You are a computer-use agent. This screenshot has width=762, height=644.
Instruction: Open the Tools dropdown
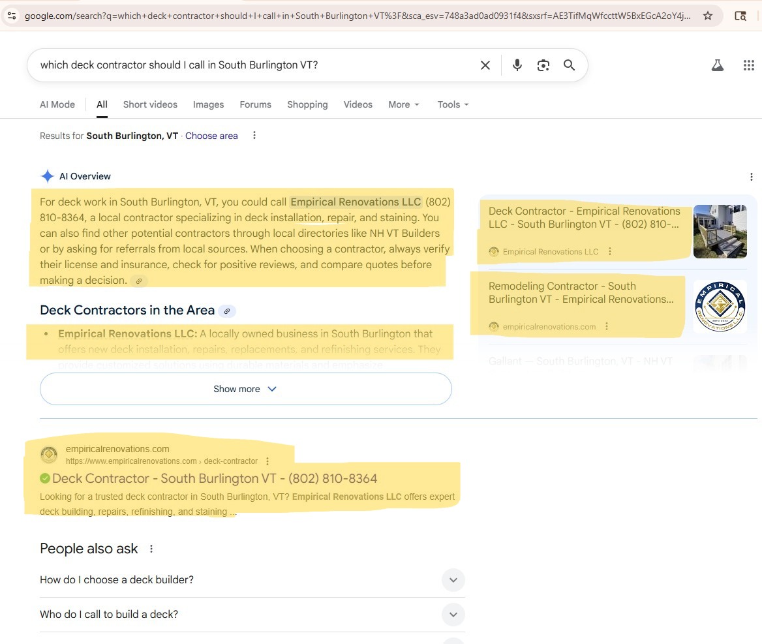tap(453, 104)
